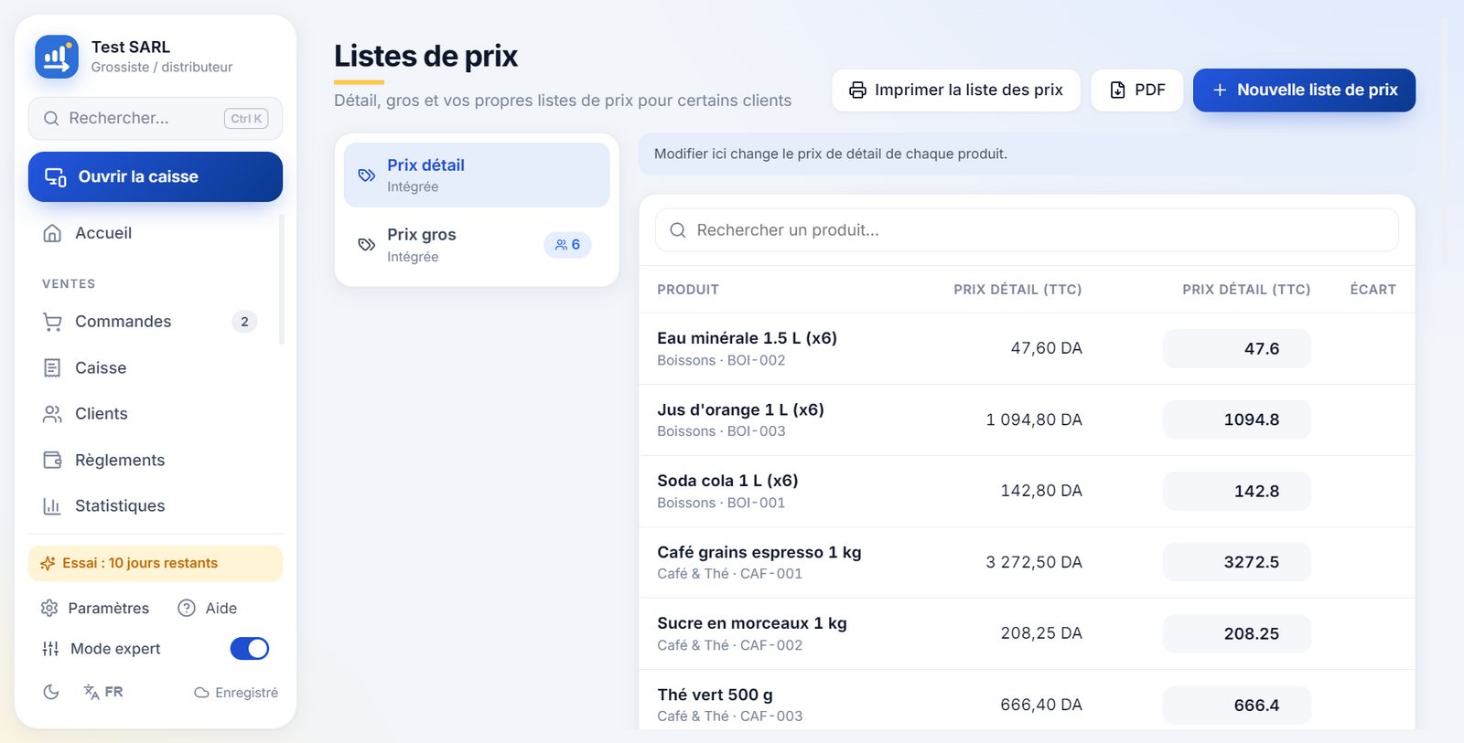Click Imprimer la liste des prix
1464x743 pixels.
956,90
